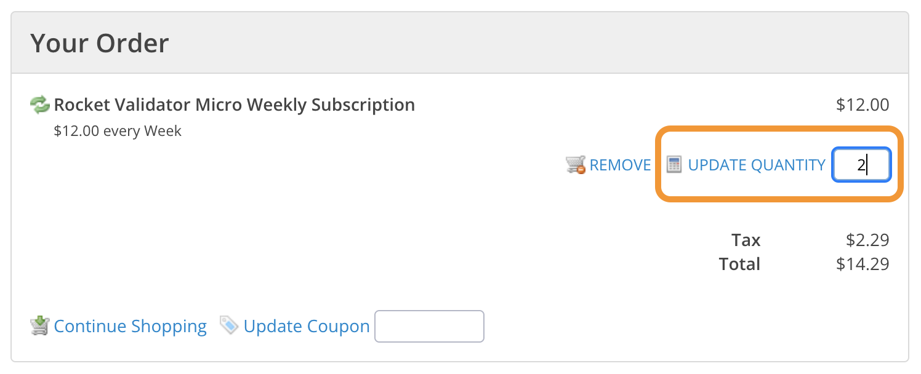
Task: Apply code with Update Coupon link
Action: (x=307, y=326)
